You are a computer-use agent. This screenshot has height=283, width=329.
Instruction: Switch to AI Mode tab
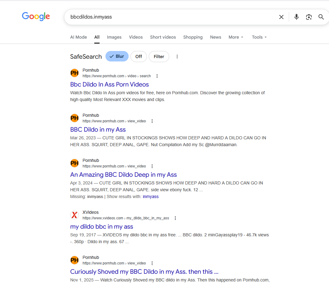tap(79, 37)
